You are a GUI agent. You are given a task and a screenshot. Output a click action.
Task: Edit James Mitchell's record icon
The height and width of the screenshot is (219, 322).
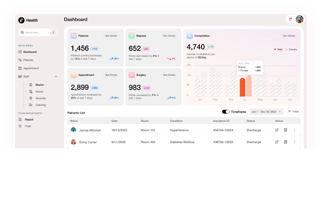(277, 130)
